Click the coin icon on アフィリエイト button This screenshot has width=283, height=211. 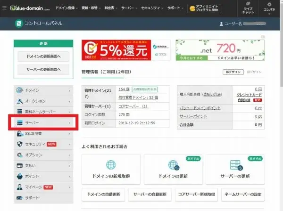[192, 8]
